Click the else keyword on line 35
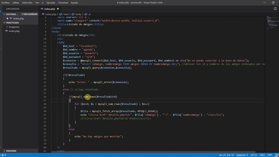 [x=71, y=130]
